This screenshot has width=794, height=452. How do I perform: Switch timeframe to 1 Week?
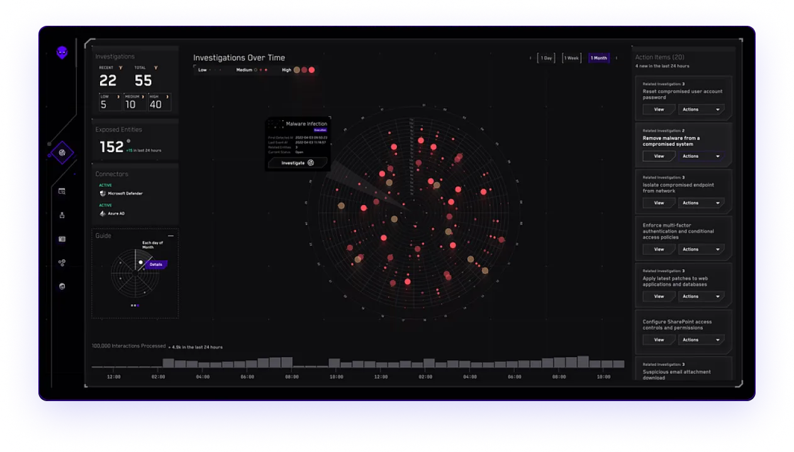pos(571,58)
